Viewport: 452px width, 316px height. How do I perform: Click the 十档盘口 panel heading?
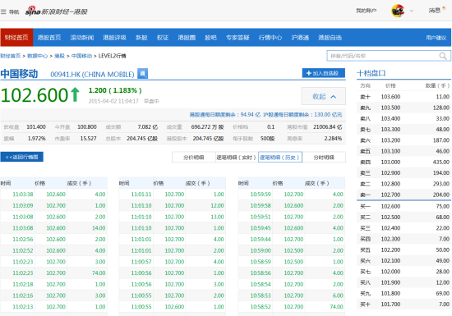[371, 73]
